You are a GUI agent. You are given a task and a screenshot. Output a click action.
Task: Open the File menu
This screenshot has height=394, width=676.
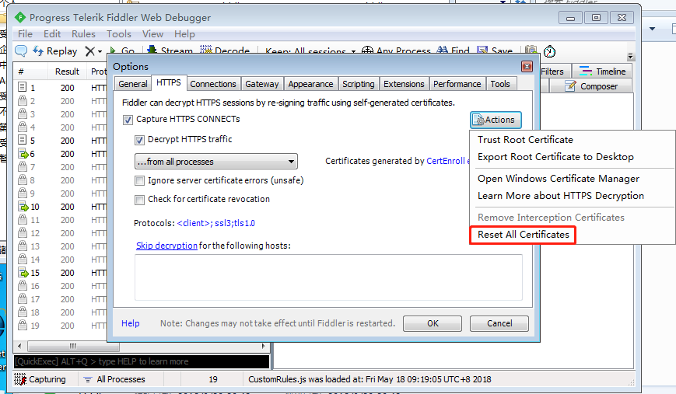click(x=25, y=33)
